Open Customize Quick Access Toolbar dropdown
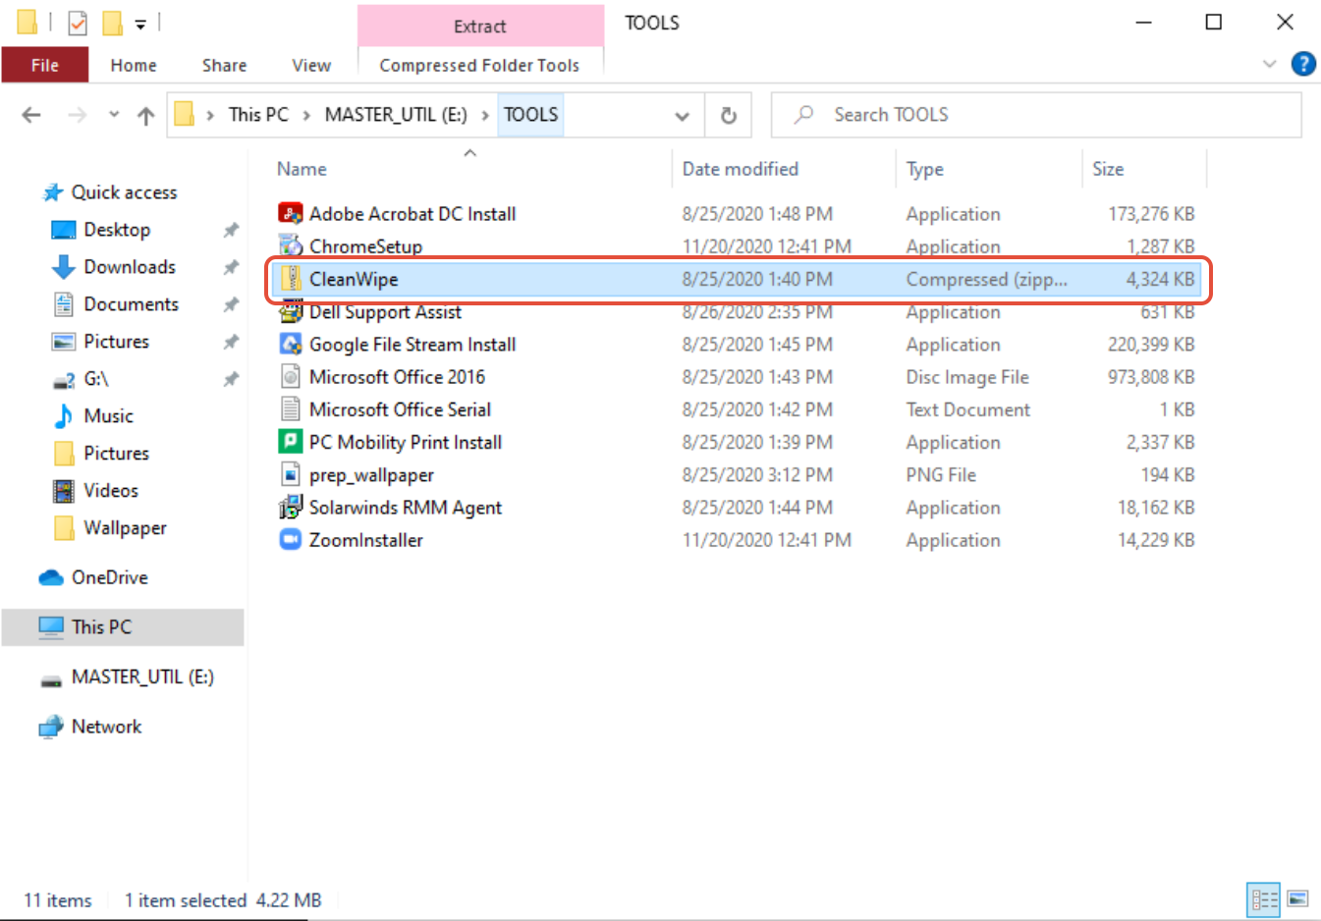The image size is (1321, 921). click(140, 24)
